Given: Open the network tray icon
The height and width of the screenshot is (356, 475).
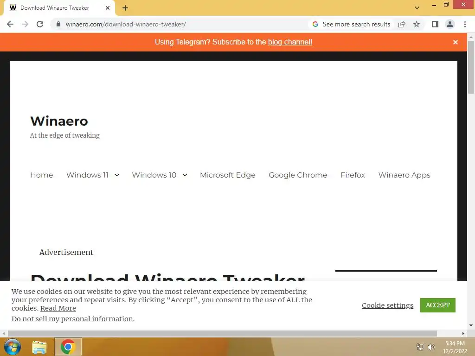Looking at the screenshot, I should [420, 347].
